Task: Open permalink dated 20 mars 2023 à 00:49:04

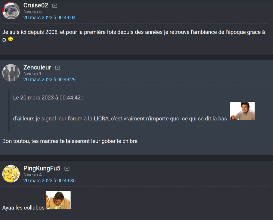Action: click(49, 18)
